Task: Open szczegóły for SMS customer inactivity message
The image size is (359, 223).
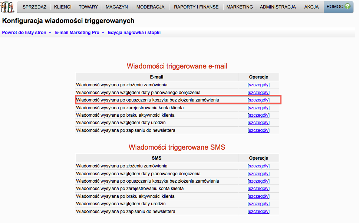Action: tap(258, 196)
